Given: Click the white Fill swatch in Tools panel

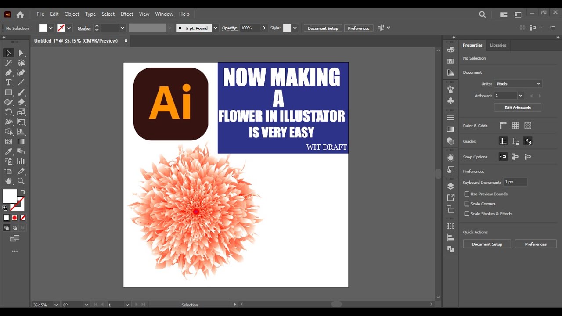Looking at the screenshot, I should pyautogui.click(x=10, y=196).
